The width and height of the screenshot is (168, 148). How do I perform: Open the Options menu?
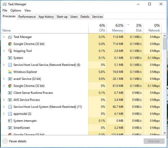pyautogui.click(x=16, y=10)
